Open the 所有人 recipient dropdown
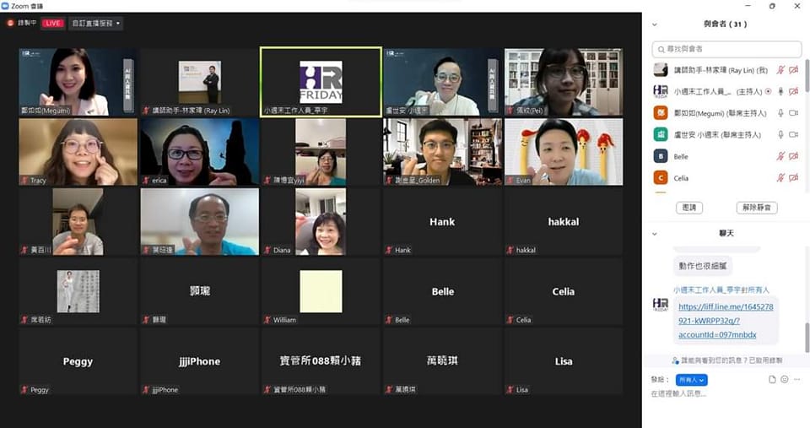 (x=691, y=380)
